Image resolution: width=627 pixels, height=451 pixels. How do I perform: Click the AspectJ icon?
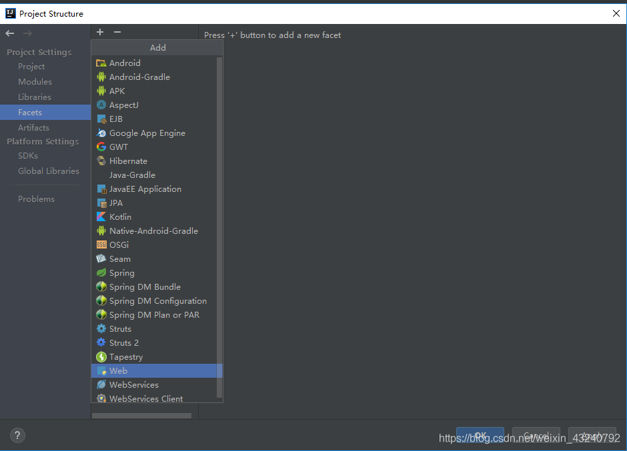pos(101,105)
